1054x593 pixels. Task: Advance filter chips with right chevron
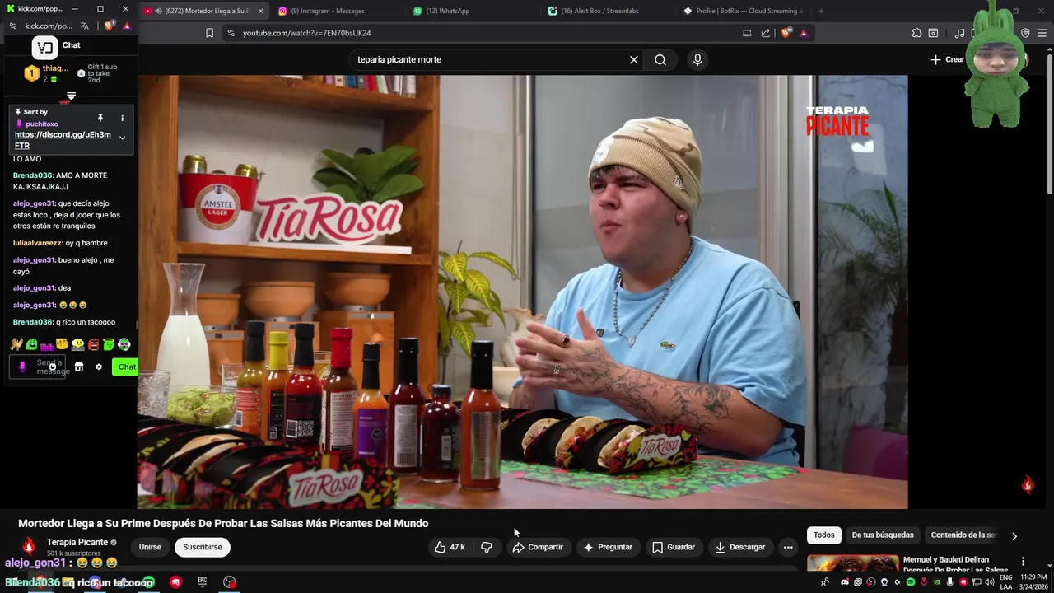tap(1014, 535)
